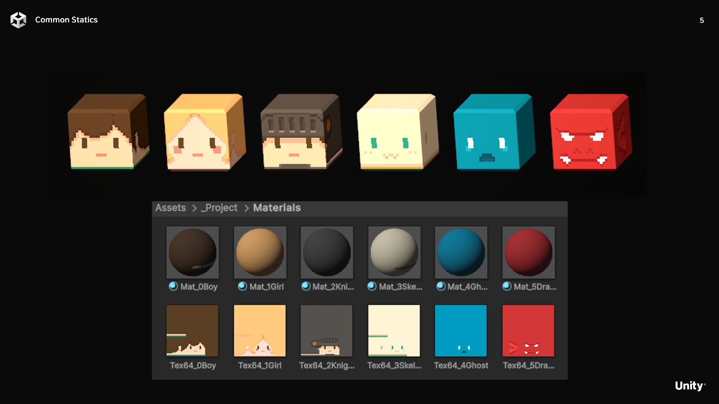Viewport: 719px width, 404px height.
Task: Select the Mat_0Boy material sphere icon
Action: [192, 252]
